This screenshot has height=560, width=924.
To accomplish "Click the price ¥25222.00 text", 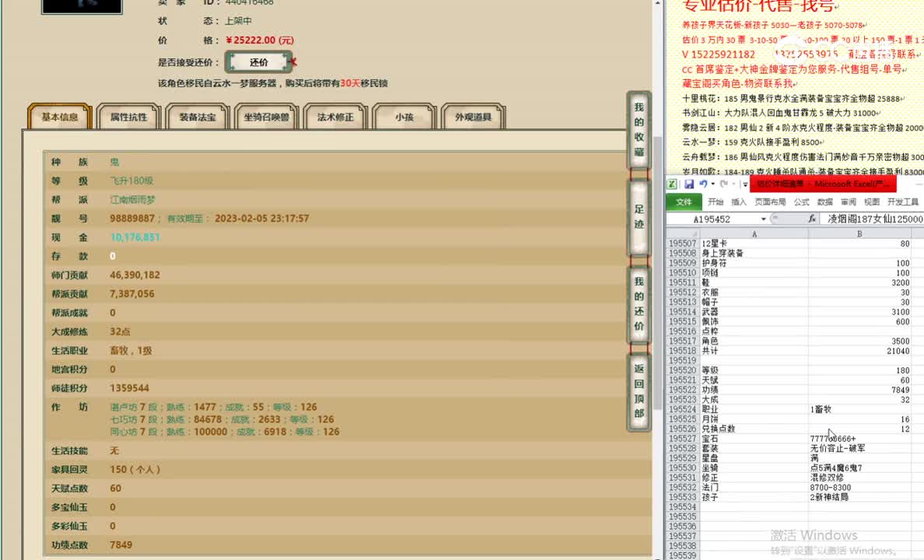I will click(x=259, y=40).
